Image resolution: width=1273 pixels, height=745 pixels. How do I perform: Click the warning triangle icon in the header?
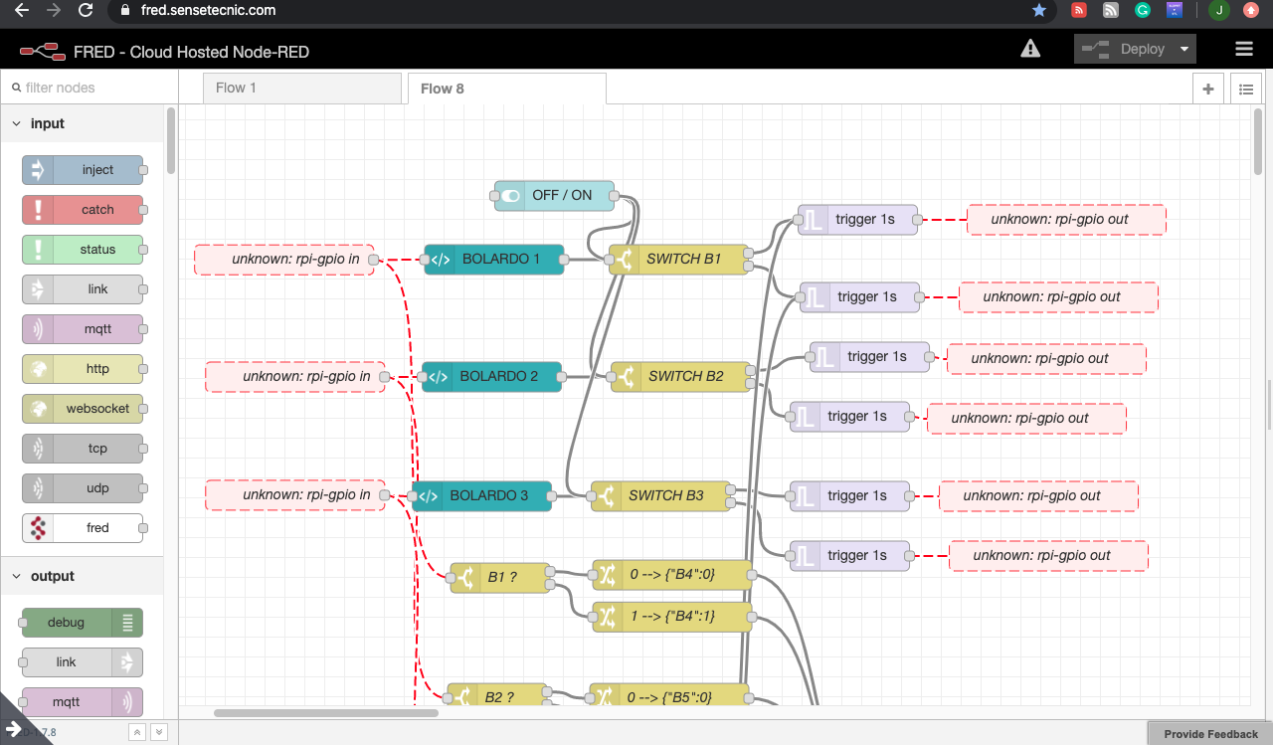tap(1030, 48)
